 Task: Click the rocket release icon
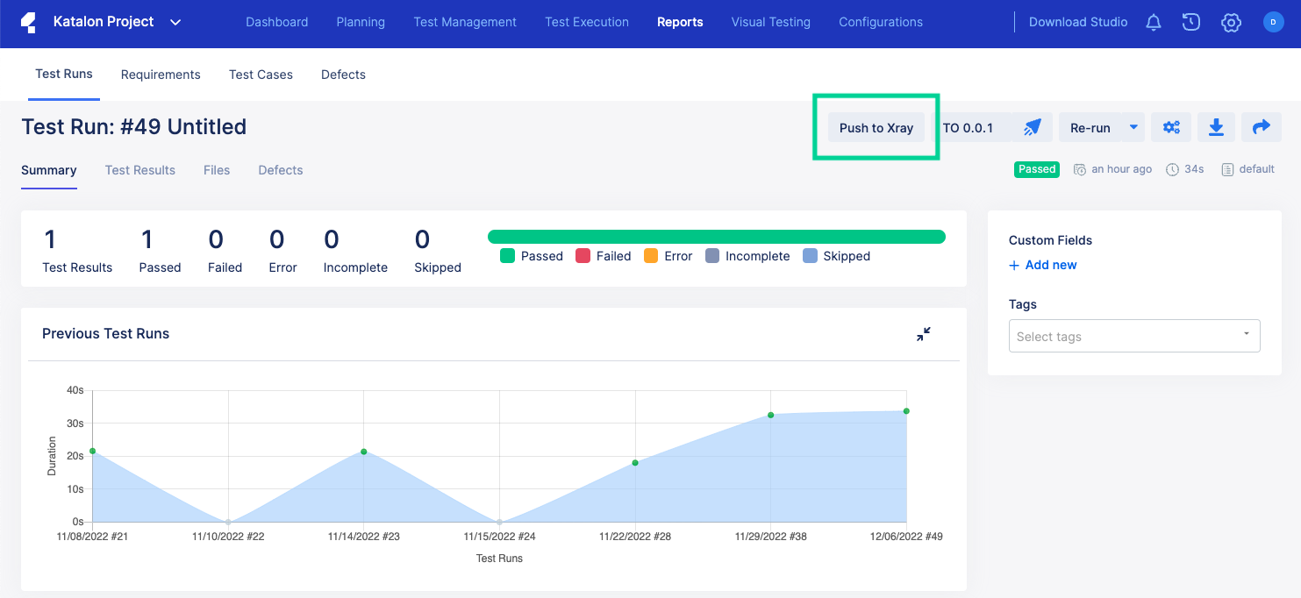pyautogui.click(x=1033, y=128)
